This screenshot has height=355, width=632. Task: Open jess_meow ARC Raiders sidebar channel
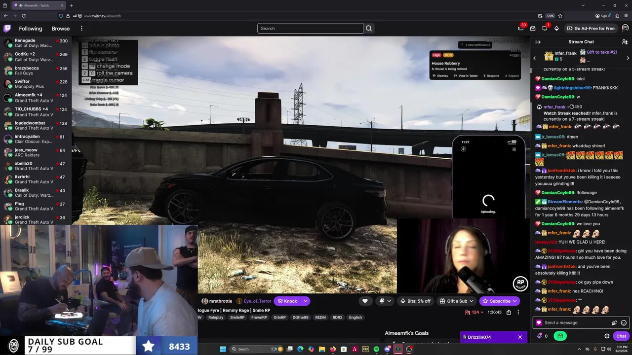pos(36,152)
